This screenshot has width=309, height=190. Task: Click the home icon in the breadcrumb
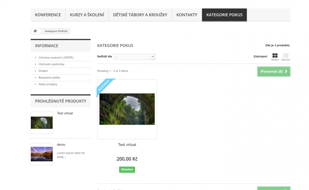35,31
